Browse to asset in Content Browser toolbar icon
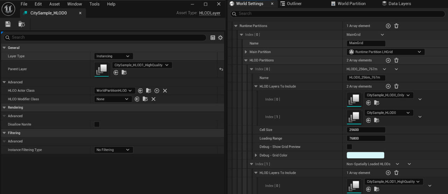Image resolution: width=448 pixels, height=194 pixels. pos(22,24)
